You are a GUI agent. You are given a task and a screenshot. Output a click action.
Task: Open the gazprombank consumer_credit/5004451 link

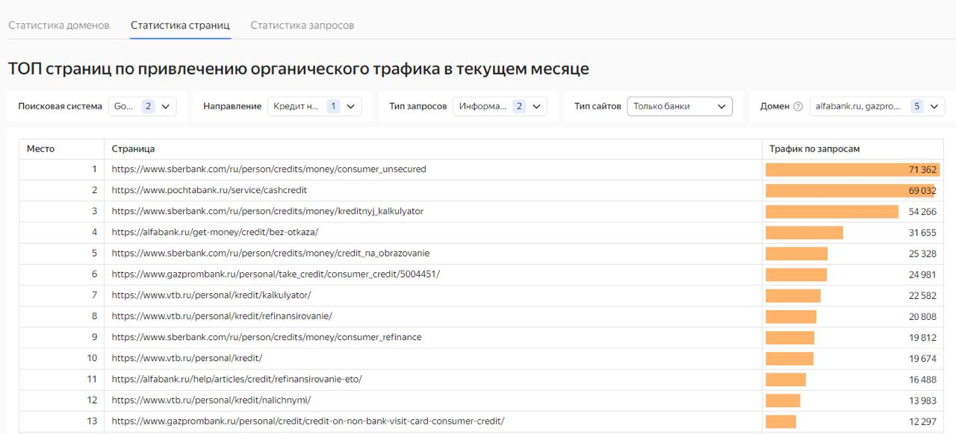tap(276, 274)
